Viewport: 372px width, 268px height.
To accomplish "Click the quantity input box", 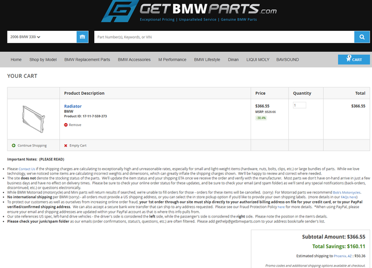I will pyautogui.click(x=299, y=105).
